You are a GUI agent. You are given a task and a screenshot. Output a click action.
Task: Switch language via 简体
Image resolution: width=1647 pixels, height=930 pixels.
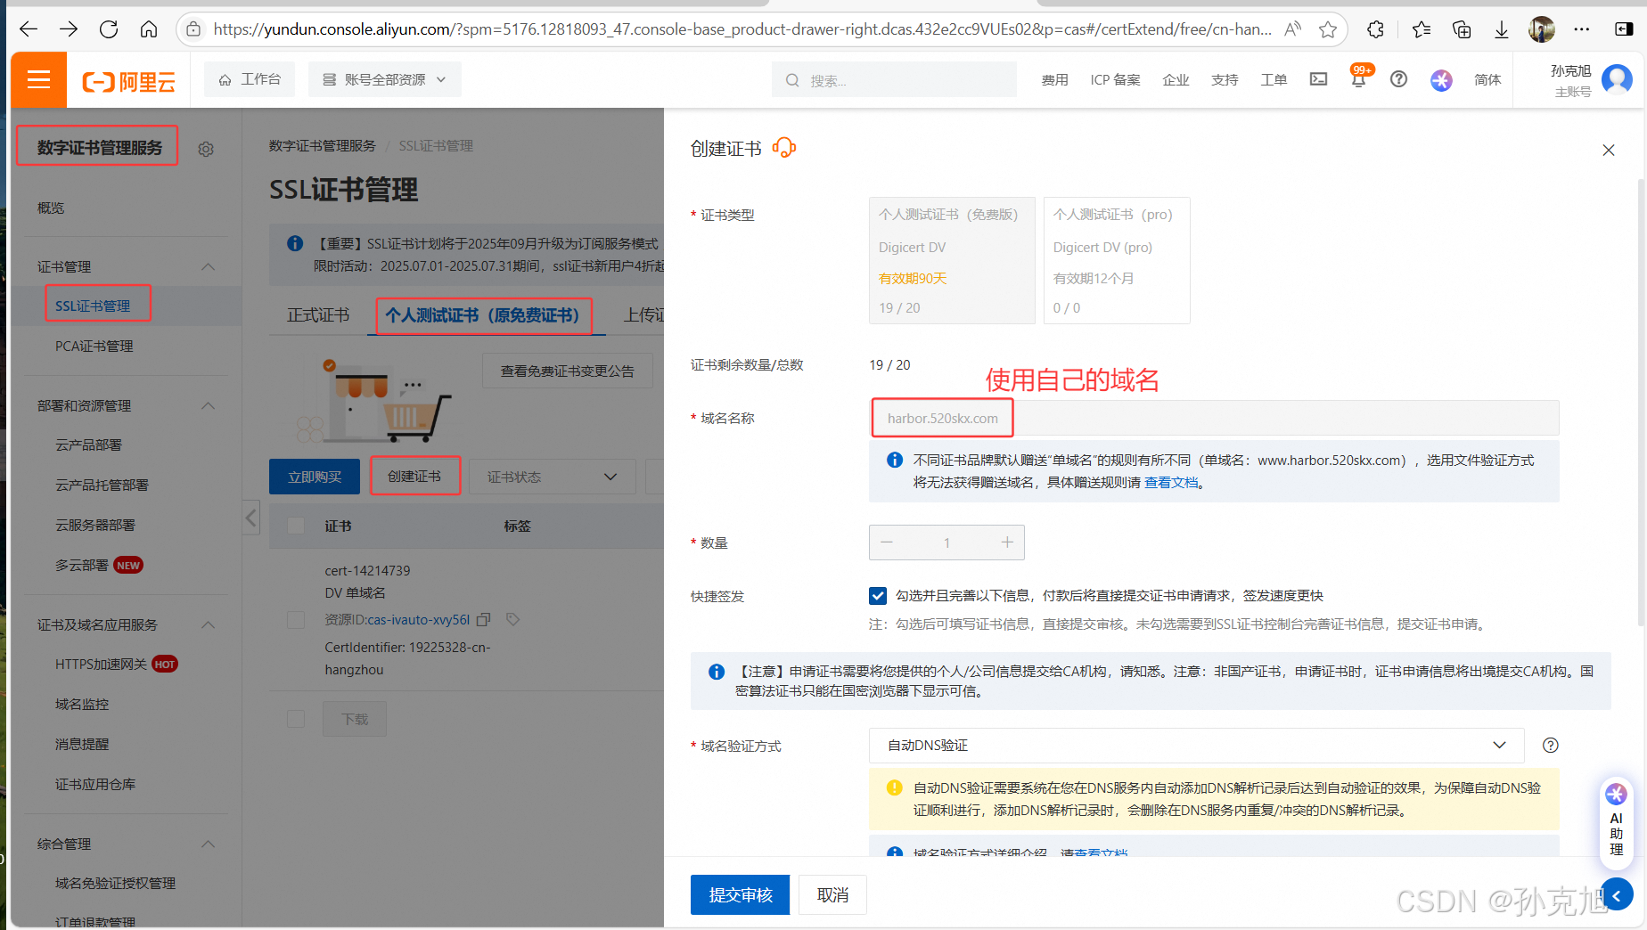pyautogui.click(x=1487, y=79)
